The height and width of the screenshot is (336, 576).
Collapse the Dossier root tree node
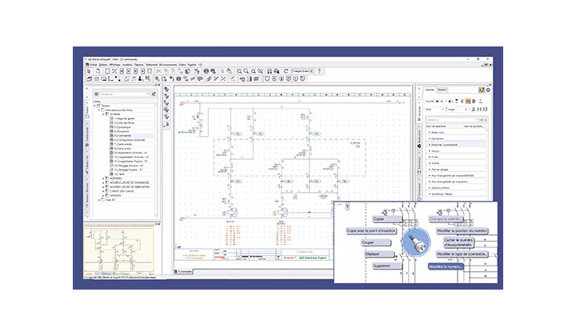pos(94,106)
